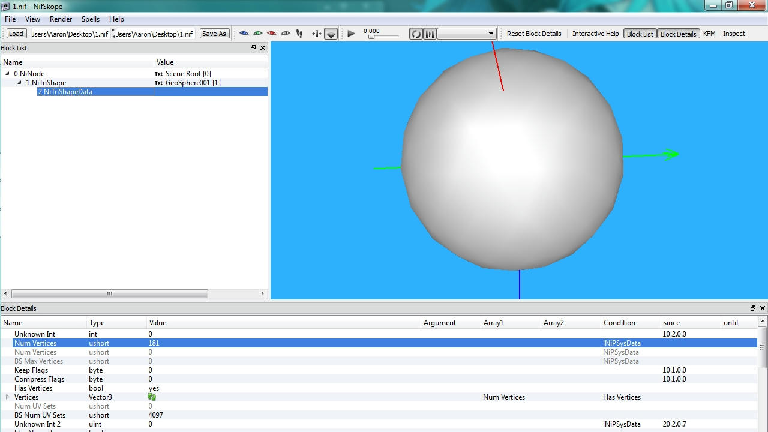Click the Block Details scroll up arrow

763,322
